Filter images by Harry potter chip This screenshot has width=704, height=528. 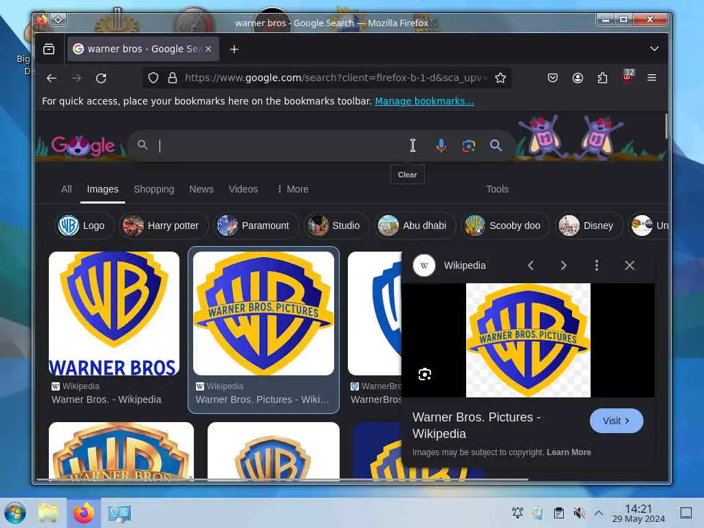coord(164,225)
